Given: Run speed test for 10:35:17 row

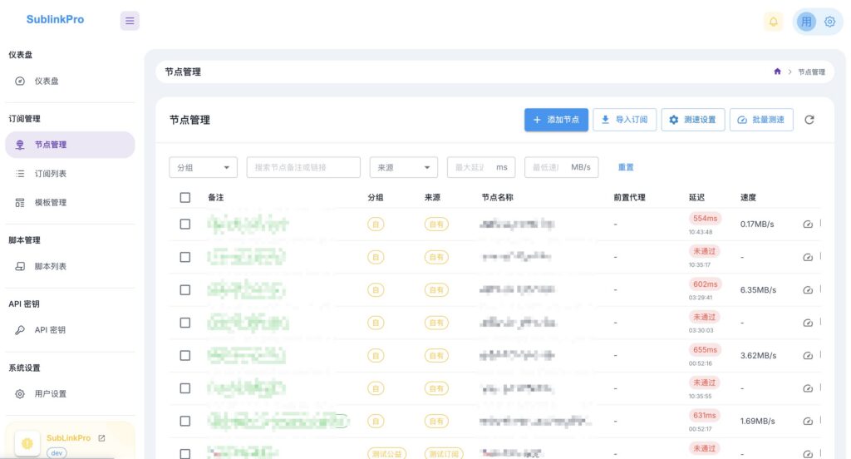Looking at the screenshot, I should point(808,257).
